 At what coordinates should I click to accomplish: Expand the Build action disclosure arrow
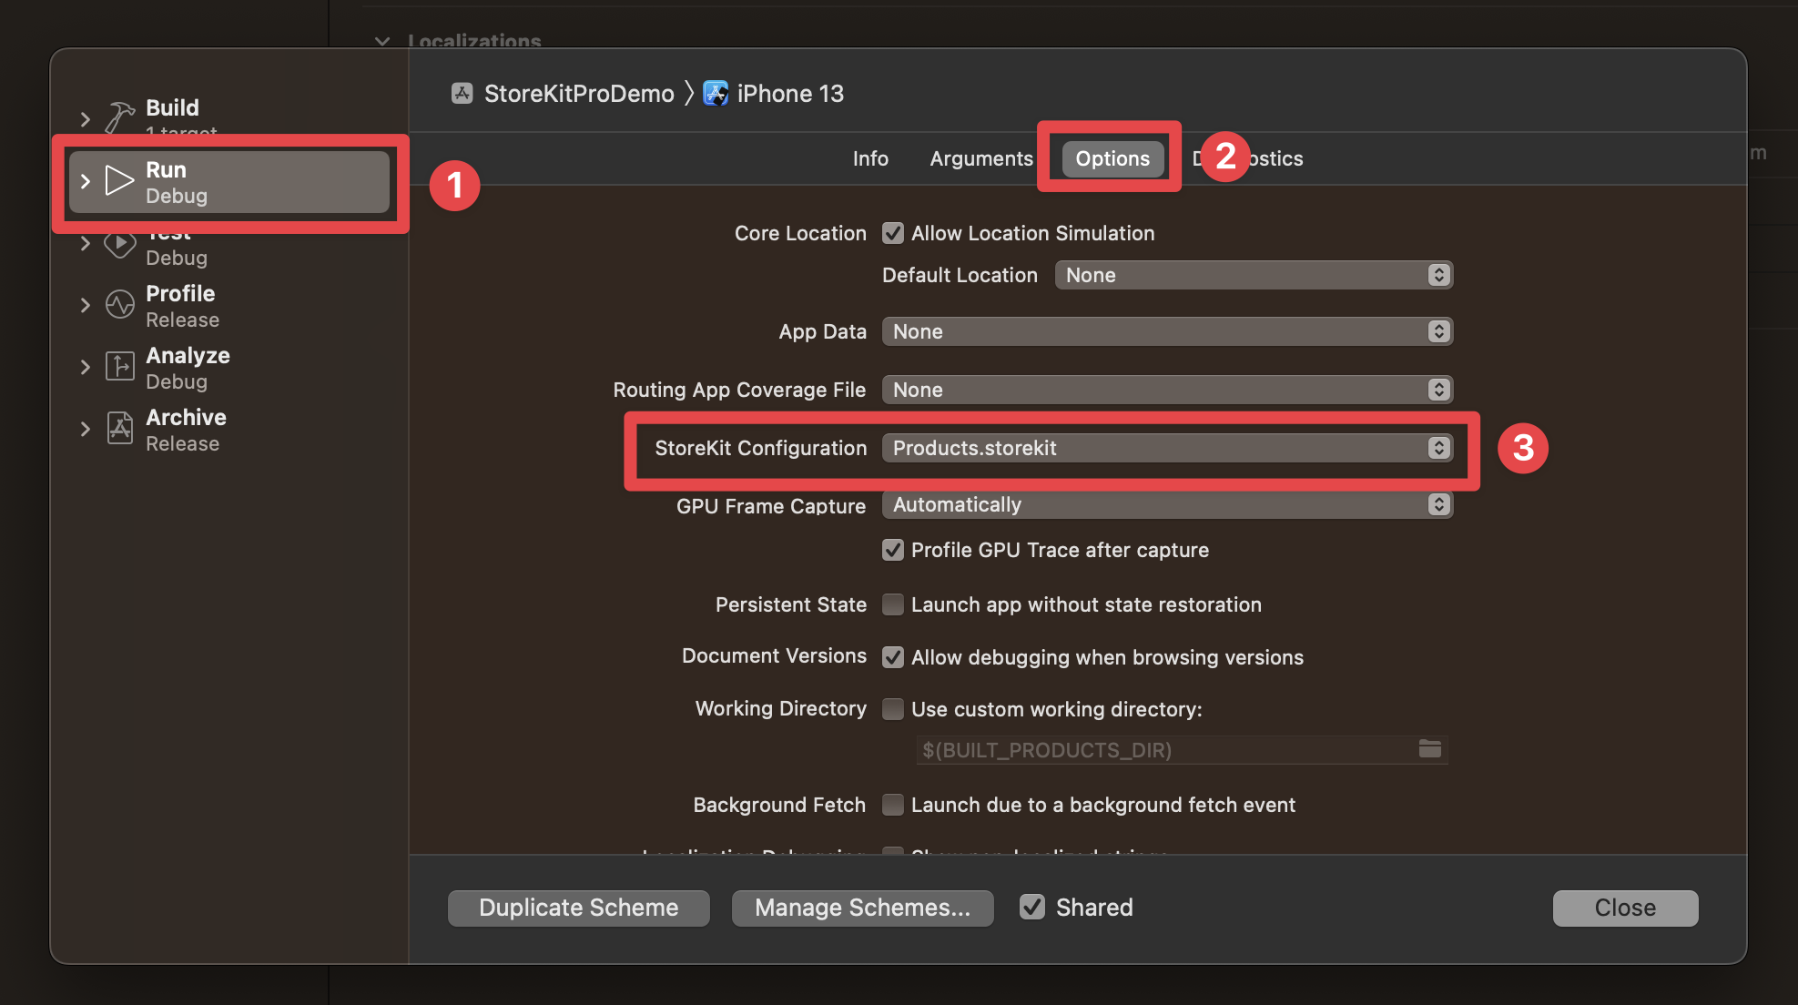(85, 119)
